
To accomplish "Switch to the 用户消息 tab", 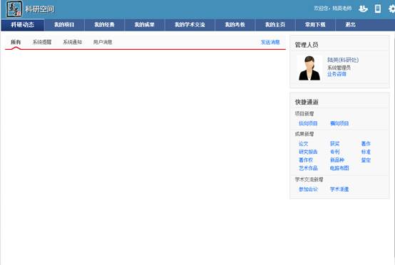I will (103, 42).
